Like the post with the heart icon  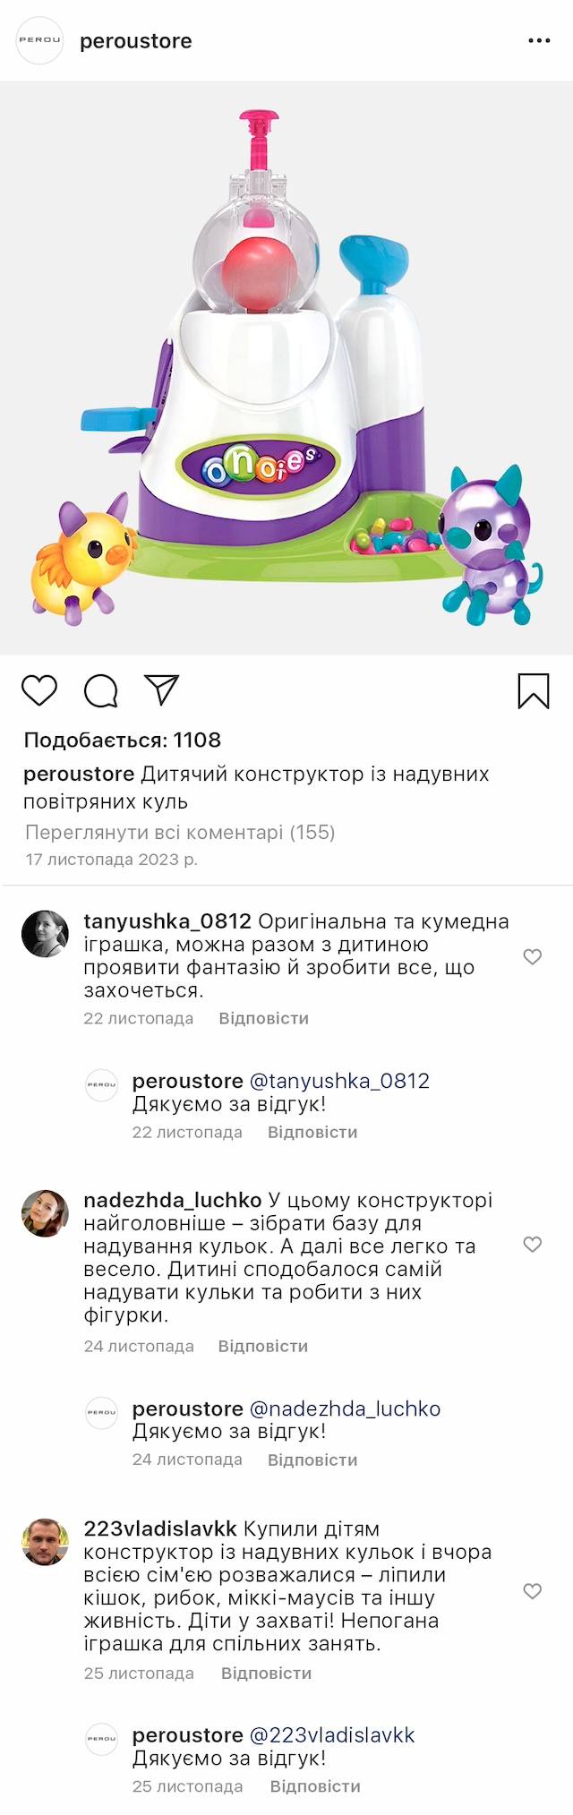39,690
